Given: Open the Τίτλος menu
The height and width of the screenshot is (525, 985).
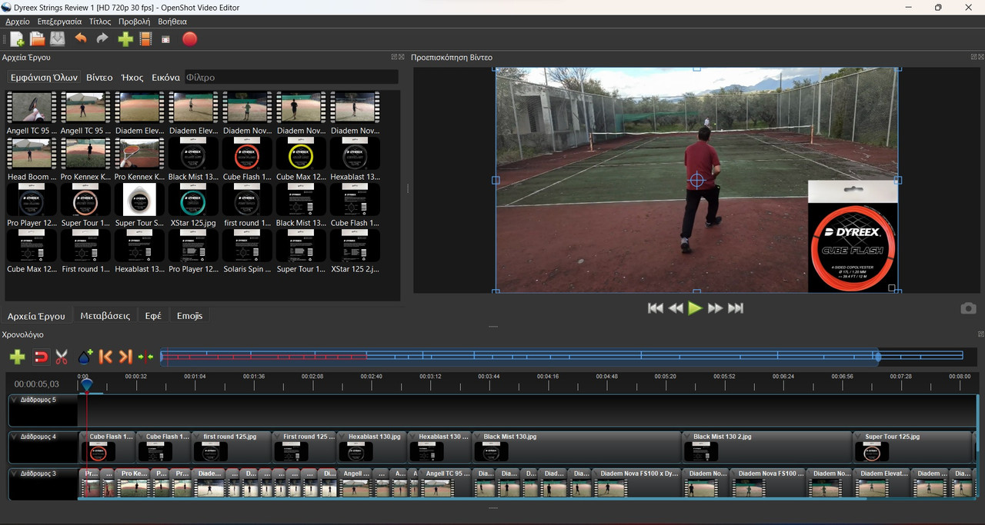Looking at the screenshot, I should (100, 22).
